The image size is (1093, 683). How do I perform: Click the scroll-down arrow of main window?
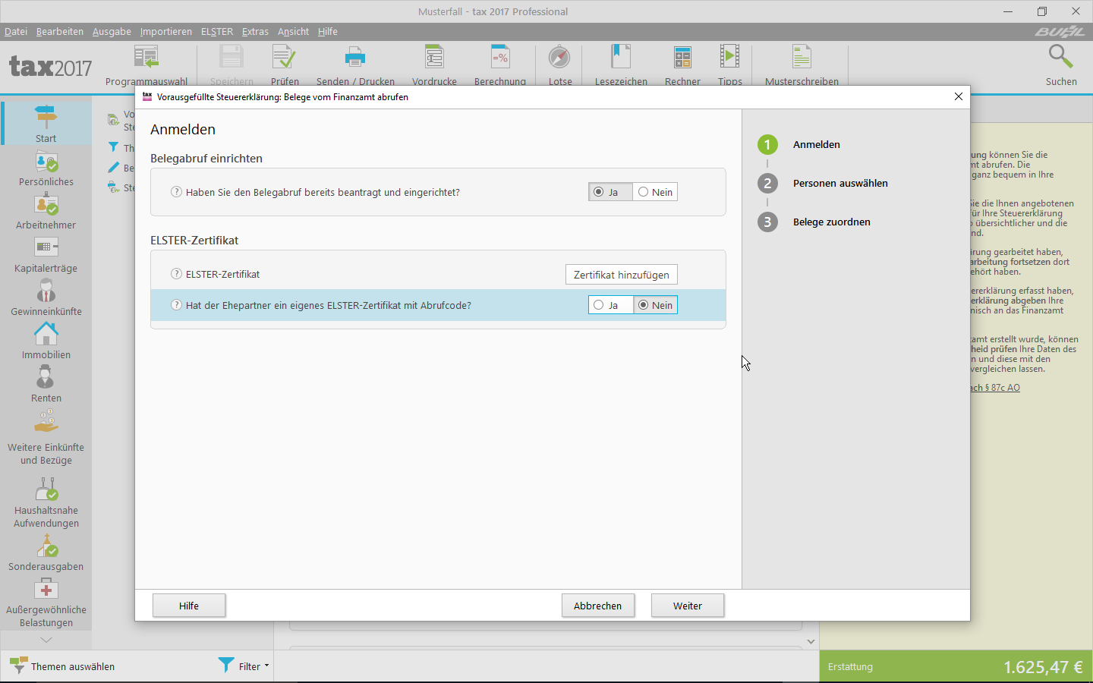pyautogui.click(x=811, y=641)
